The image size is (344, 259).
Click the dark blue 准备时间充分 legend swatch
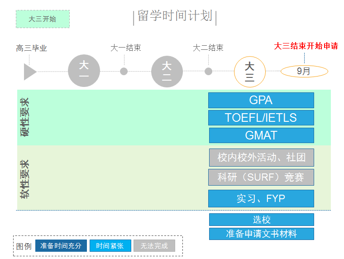(x=61, y=245)
